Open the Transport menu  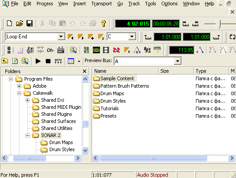[102, 4]
